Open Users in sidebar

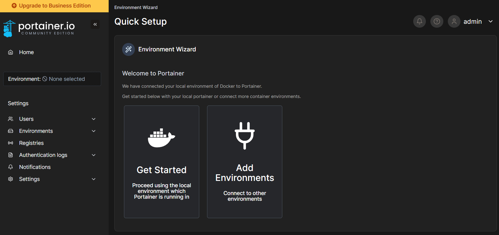[52, 119]
